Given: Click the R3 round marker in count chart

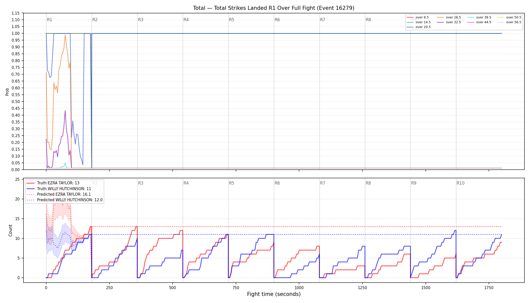Looking at the screenshot, I should coord(141,183).
